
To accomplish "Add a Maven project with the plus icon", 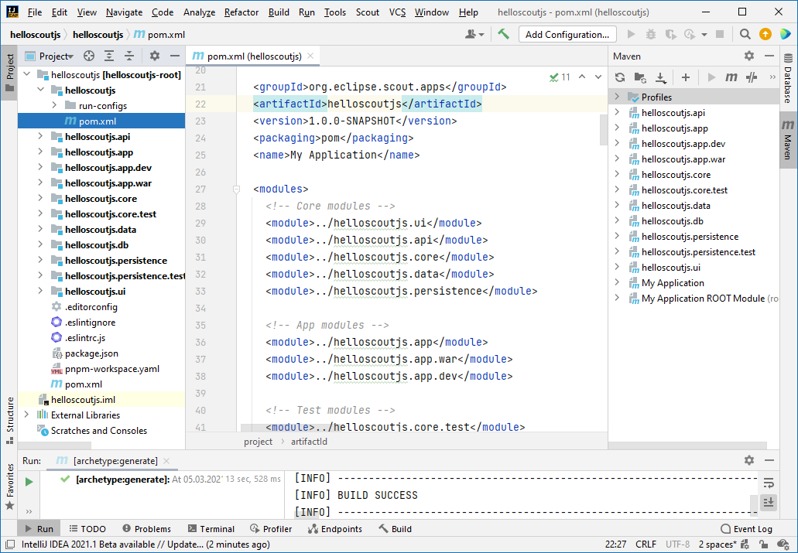I will tap(685, 77).
